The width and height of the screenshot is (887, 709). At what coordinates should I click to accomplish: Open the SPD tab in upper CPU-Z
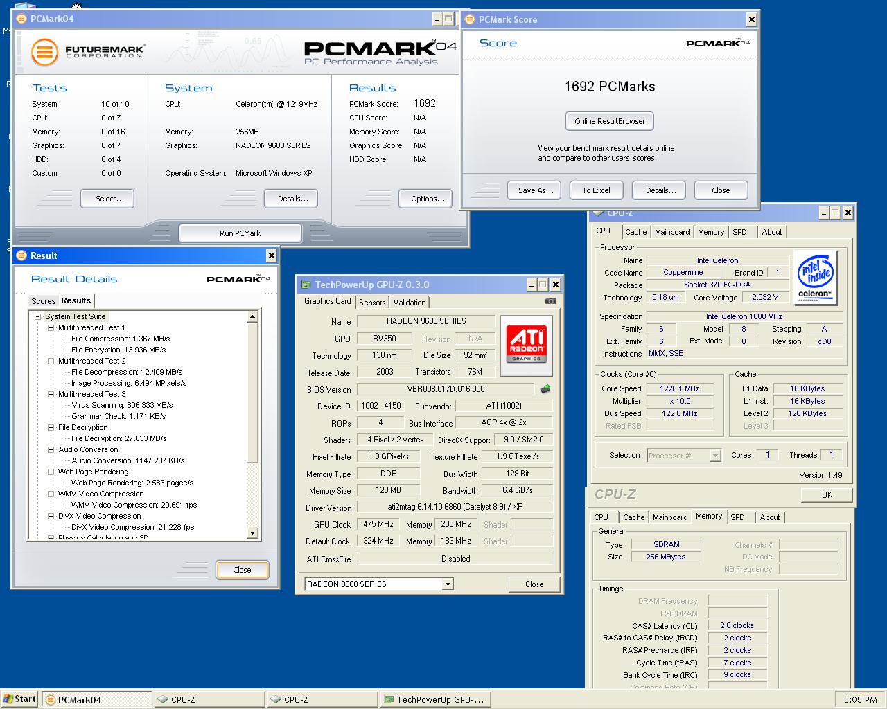[740, 232]
